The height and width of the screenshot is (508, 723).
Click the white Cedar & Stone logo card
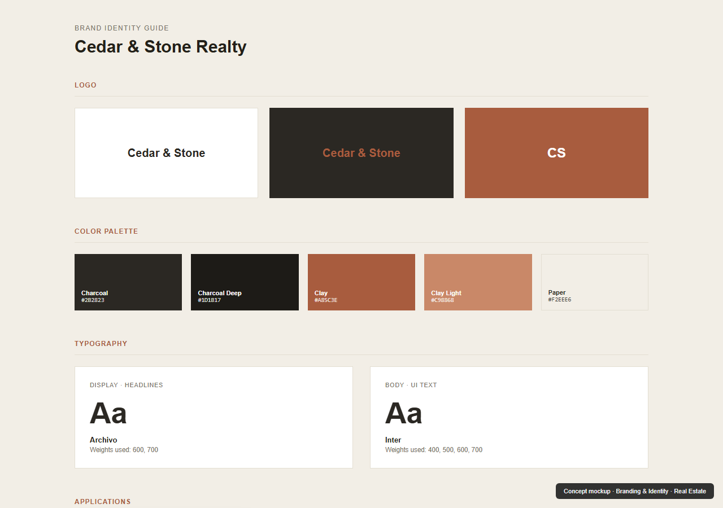coord(166,153)
